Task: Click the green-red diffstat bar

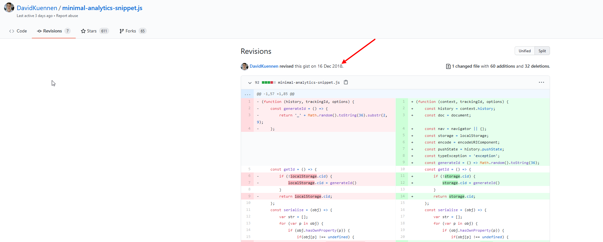Action: [269, 82]
